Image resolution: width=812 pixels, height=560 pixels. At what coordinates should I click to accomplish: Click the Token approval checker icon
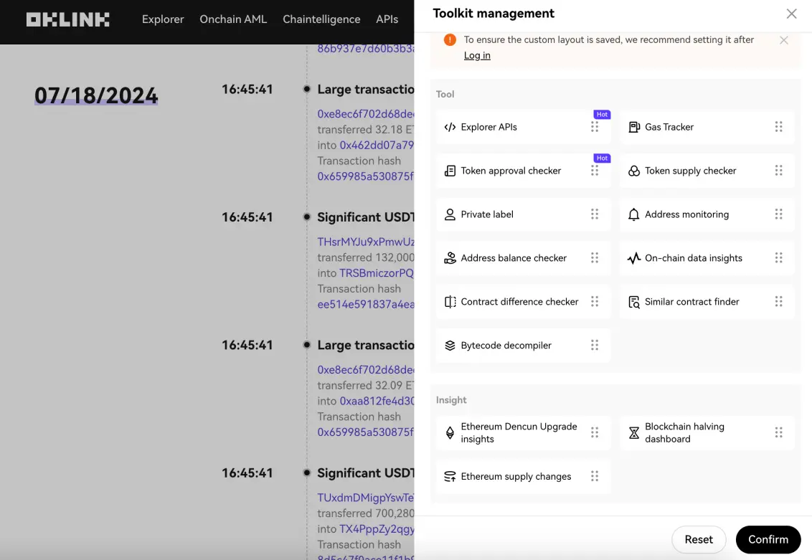pyautogui.click(x=450, y=171)
